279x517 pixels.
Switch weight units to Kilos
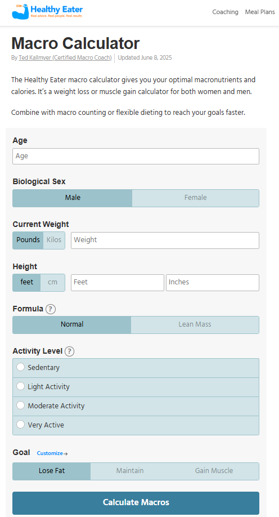pyautogui.click(x=54, y=240)
